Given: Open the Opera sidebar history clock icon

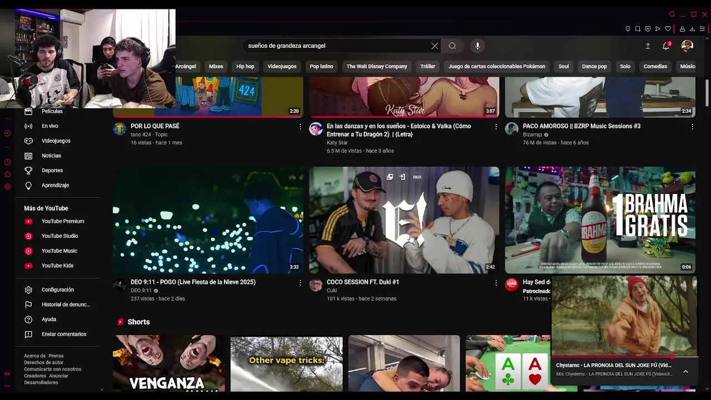Looking at the screenshot, I should point(7,162).
